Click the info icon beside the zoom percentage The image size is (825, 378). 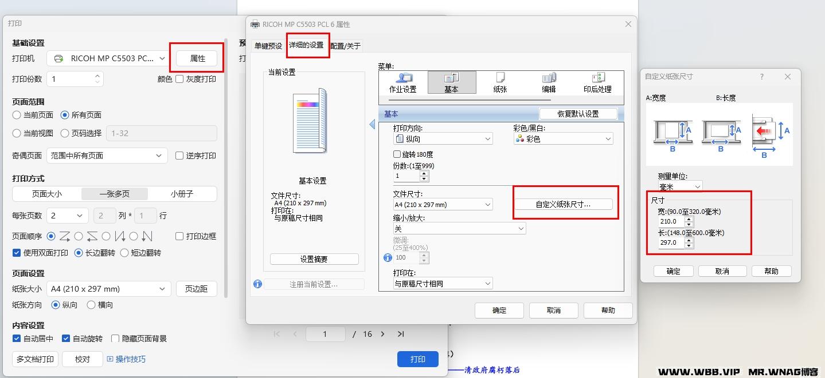[x=388, y=257]
